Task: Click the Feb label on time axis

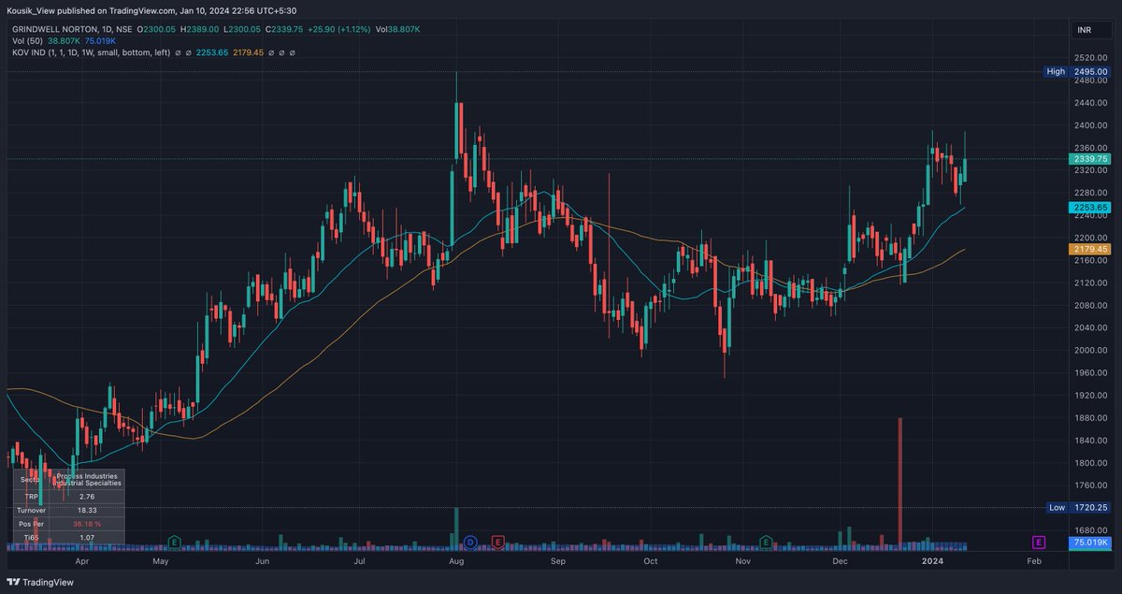Action: 1033,561
